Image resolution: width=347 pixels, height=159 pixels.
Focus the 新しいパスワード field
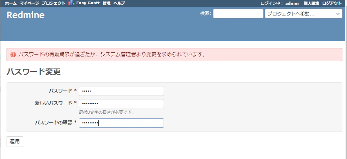[121, 104]
